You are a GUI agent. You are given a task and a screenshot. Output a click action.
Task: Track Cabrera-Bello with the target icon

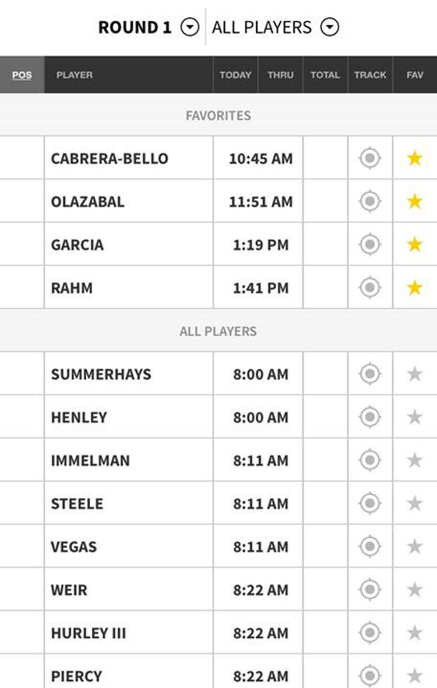(370, 158)
